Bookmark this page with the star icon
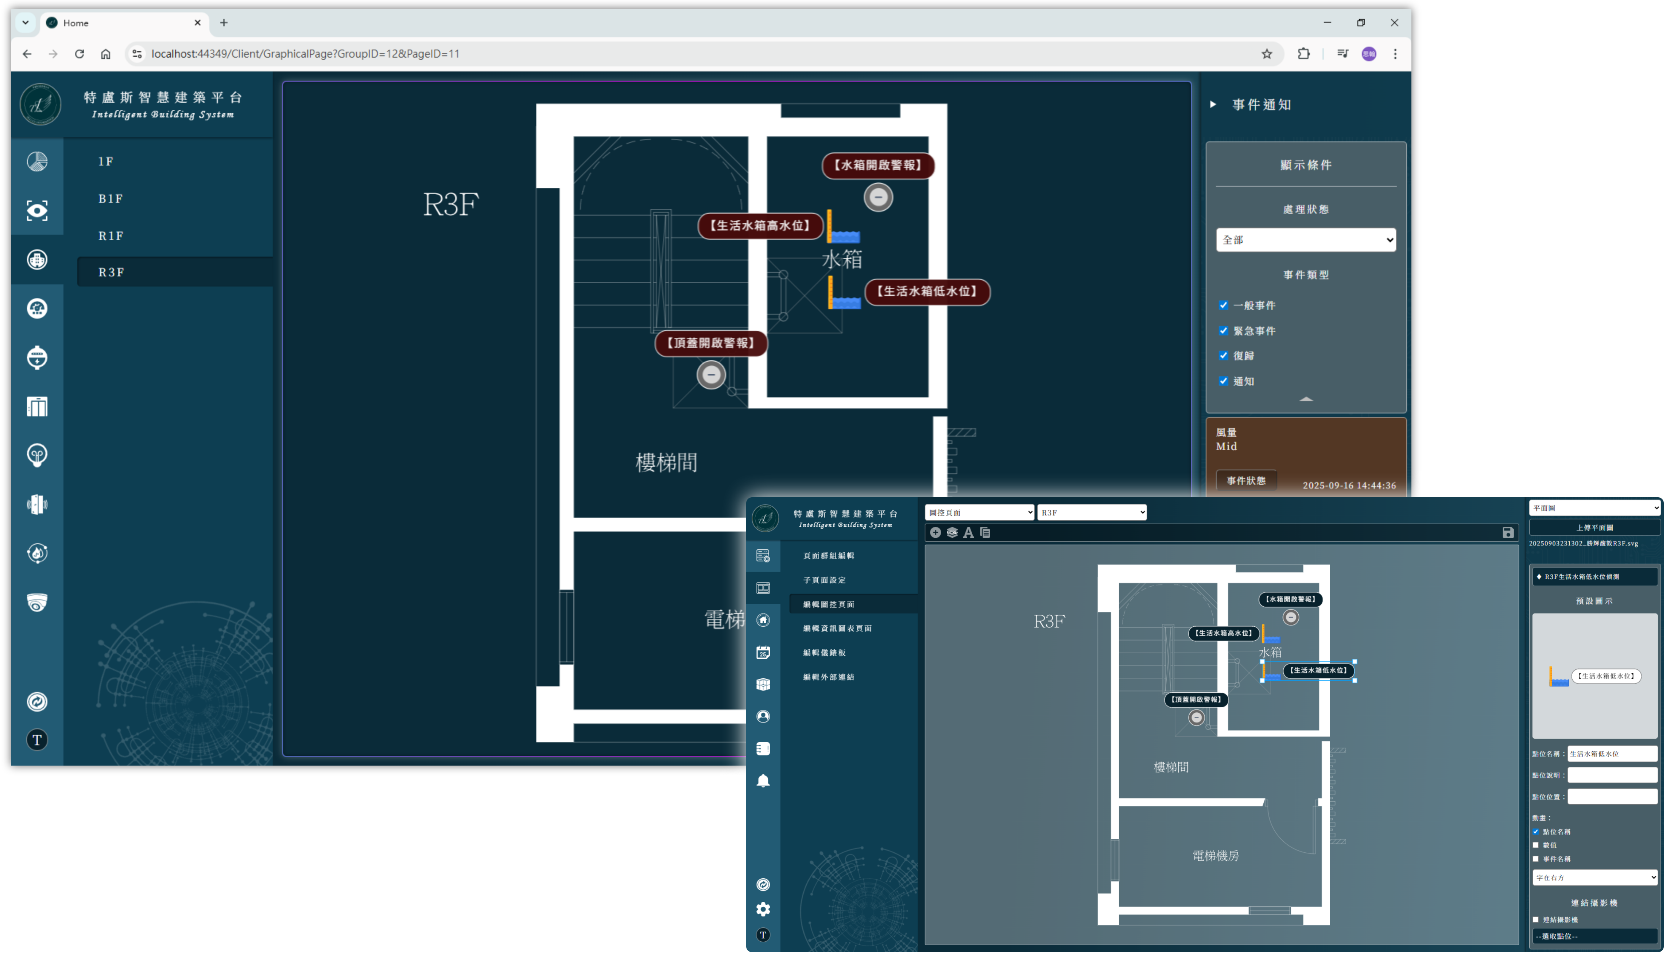Viewport: 1674px width, 961px height. [1266, 54]
